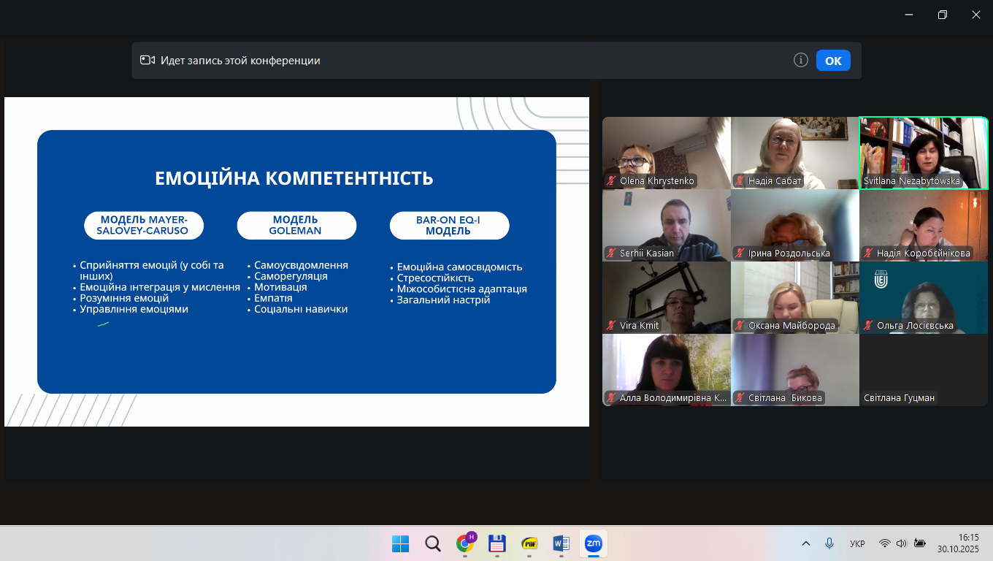Expand the hidden system tray icons chevron
Viewport: 993px width, 561px height.
(806, 543)
